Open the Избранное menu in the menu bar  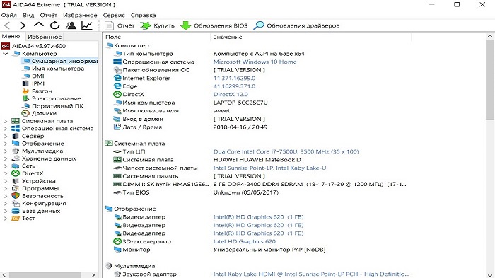80,15
